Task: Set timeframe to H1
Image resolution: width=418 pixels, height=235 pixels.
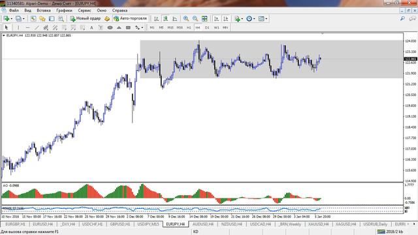Action: pos(189,27)
